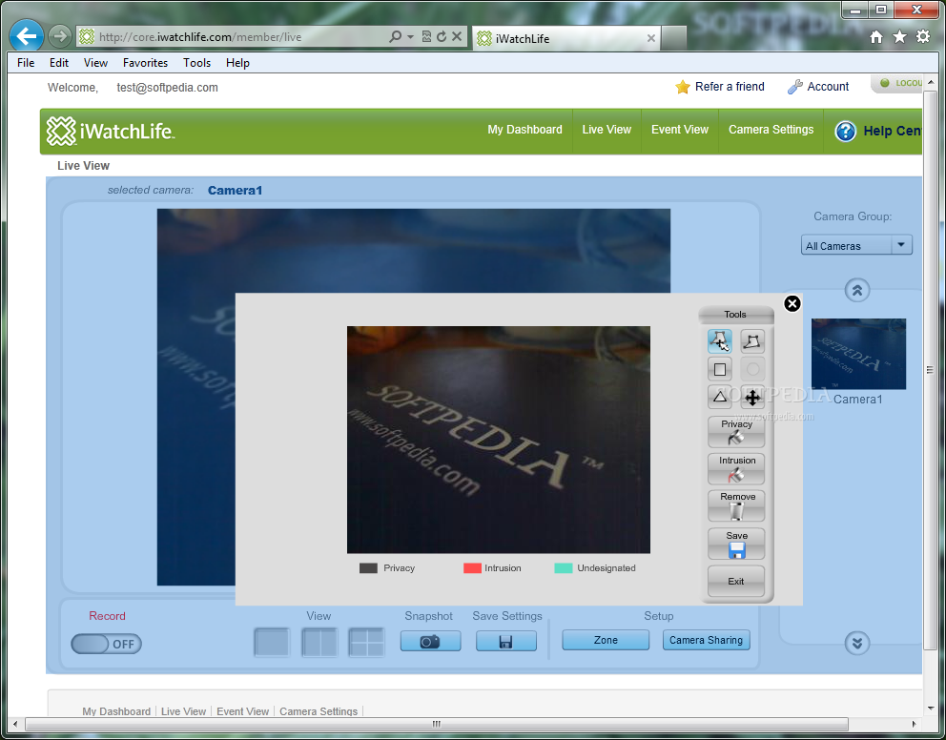
Task: Open the browser Favorites menu
Action: point(145,63)
